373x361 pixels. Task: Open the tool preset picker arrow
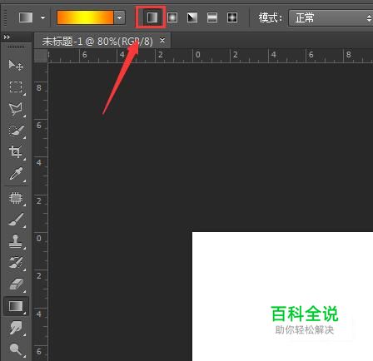(42, 17)
